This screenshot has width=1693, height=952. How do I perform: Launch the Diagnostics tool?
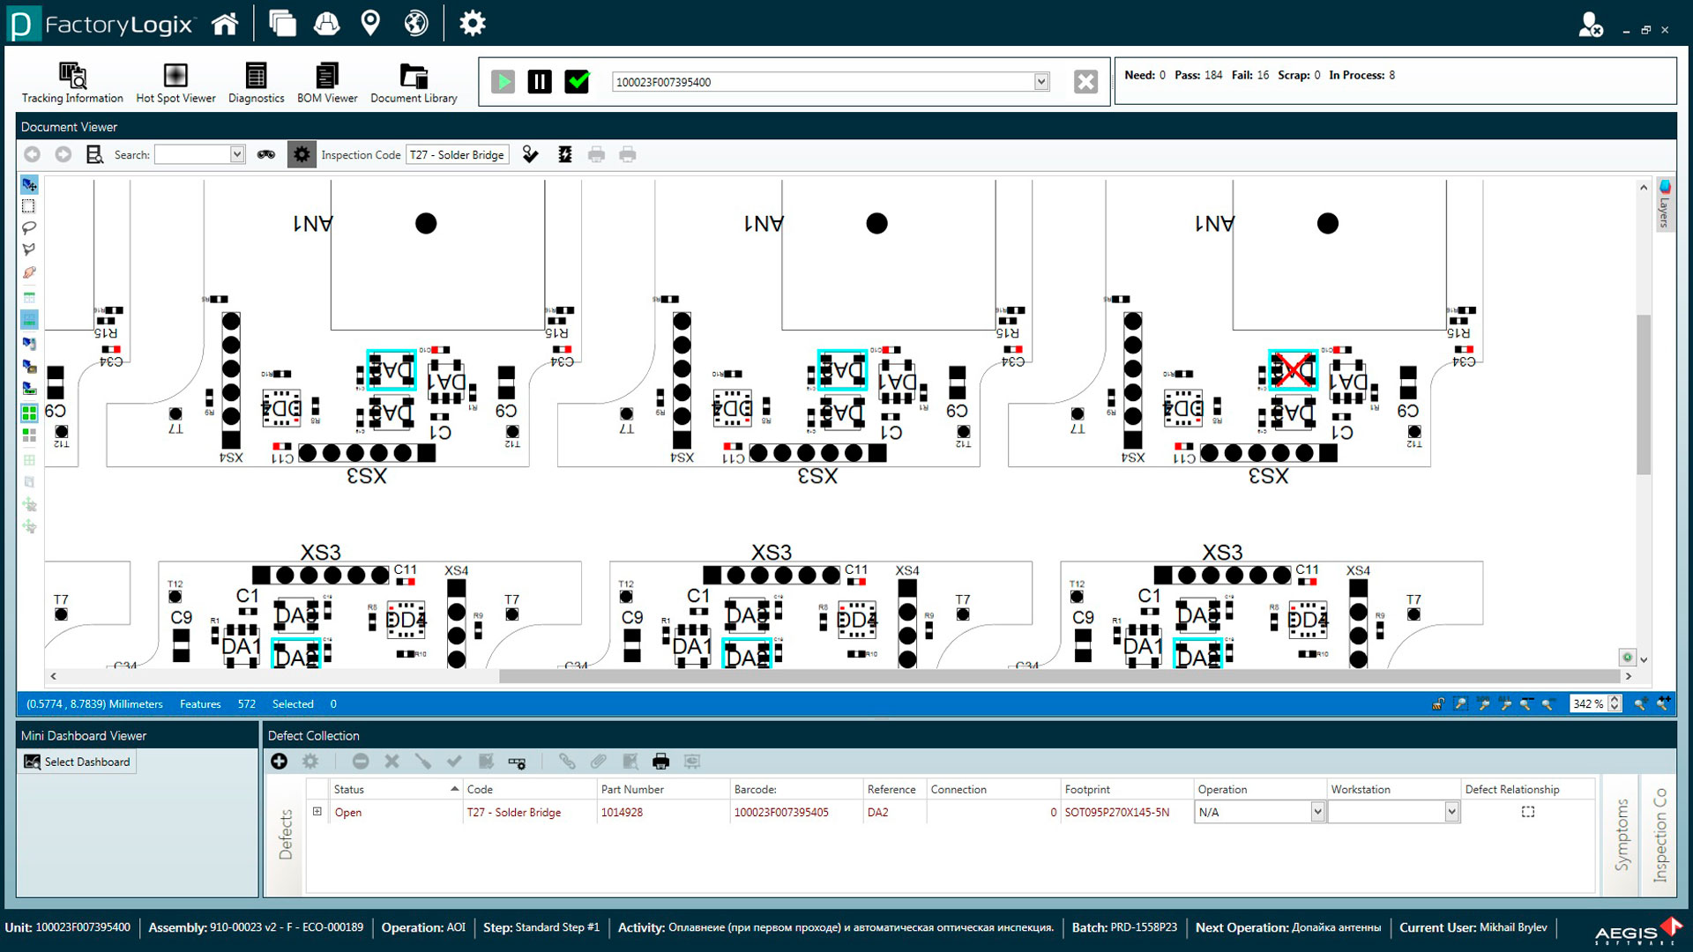(256, 83)
